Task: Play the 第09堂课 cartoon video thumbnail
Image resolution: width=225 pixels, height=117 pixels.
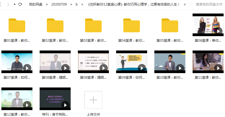Action: pos(132,62)
